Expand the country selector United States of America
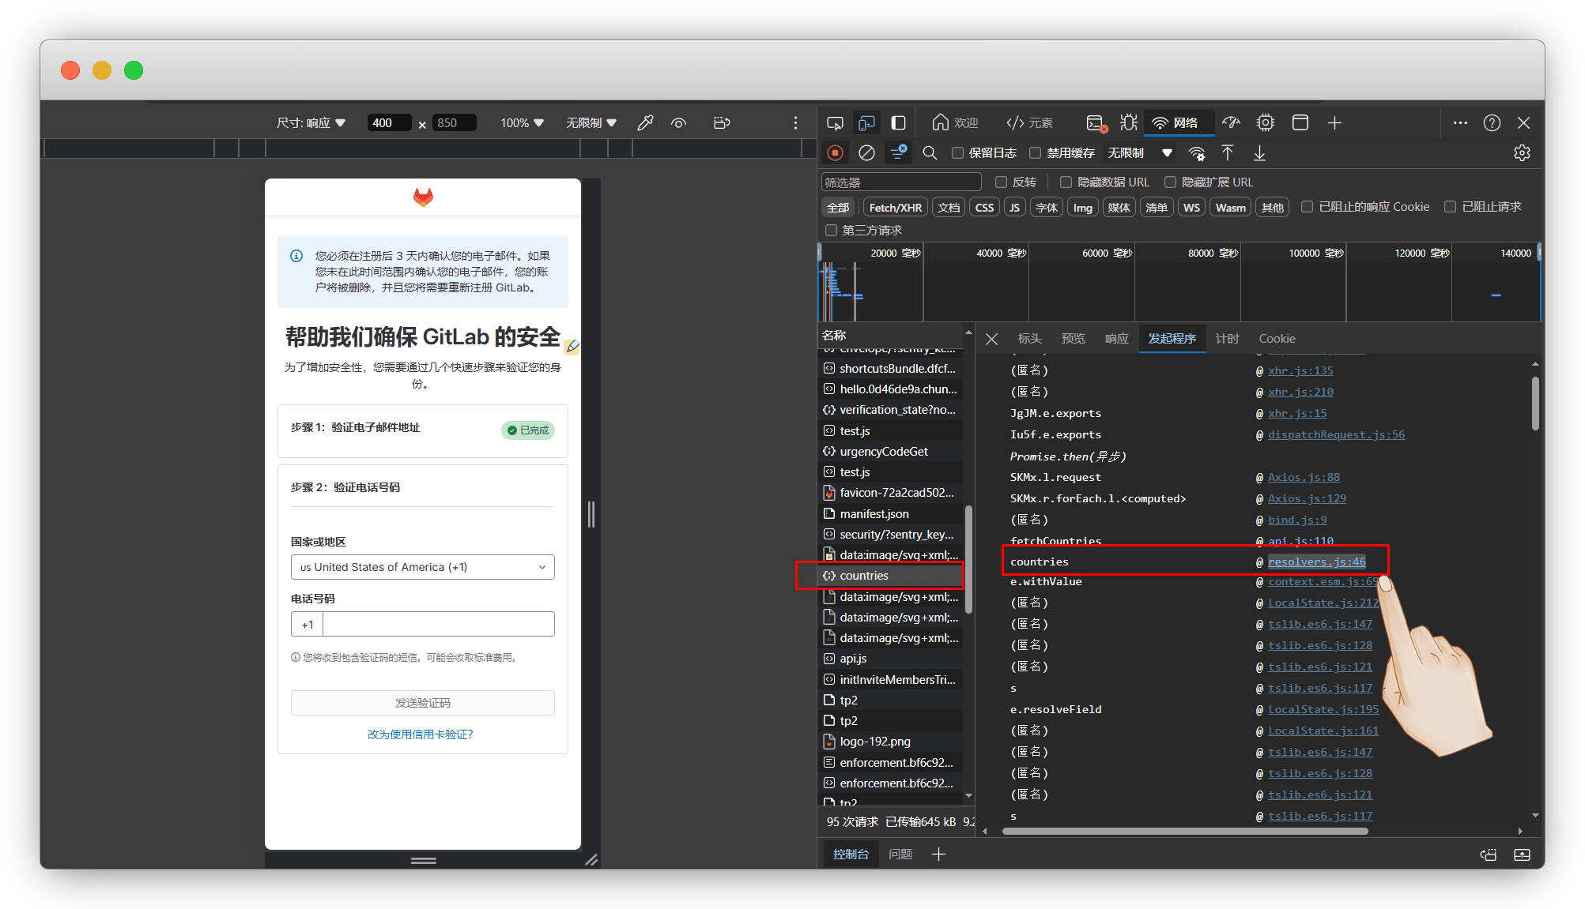This screenshot has height=909, width=1585. 422,567
